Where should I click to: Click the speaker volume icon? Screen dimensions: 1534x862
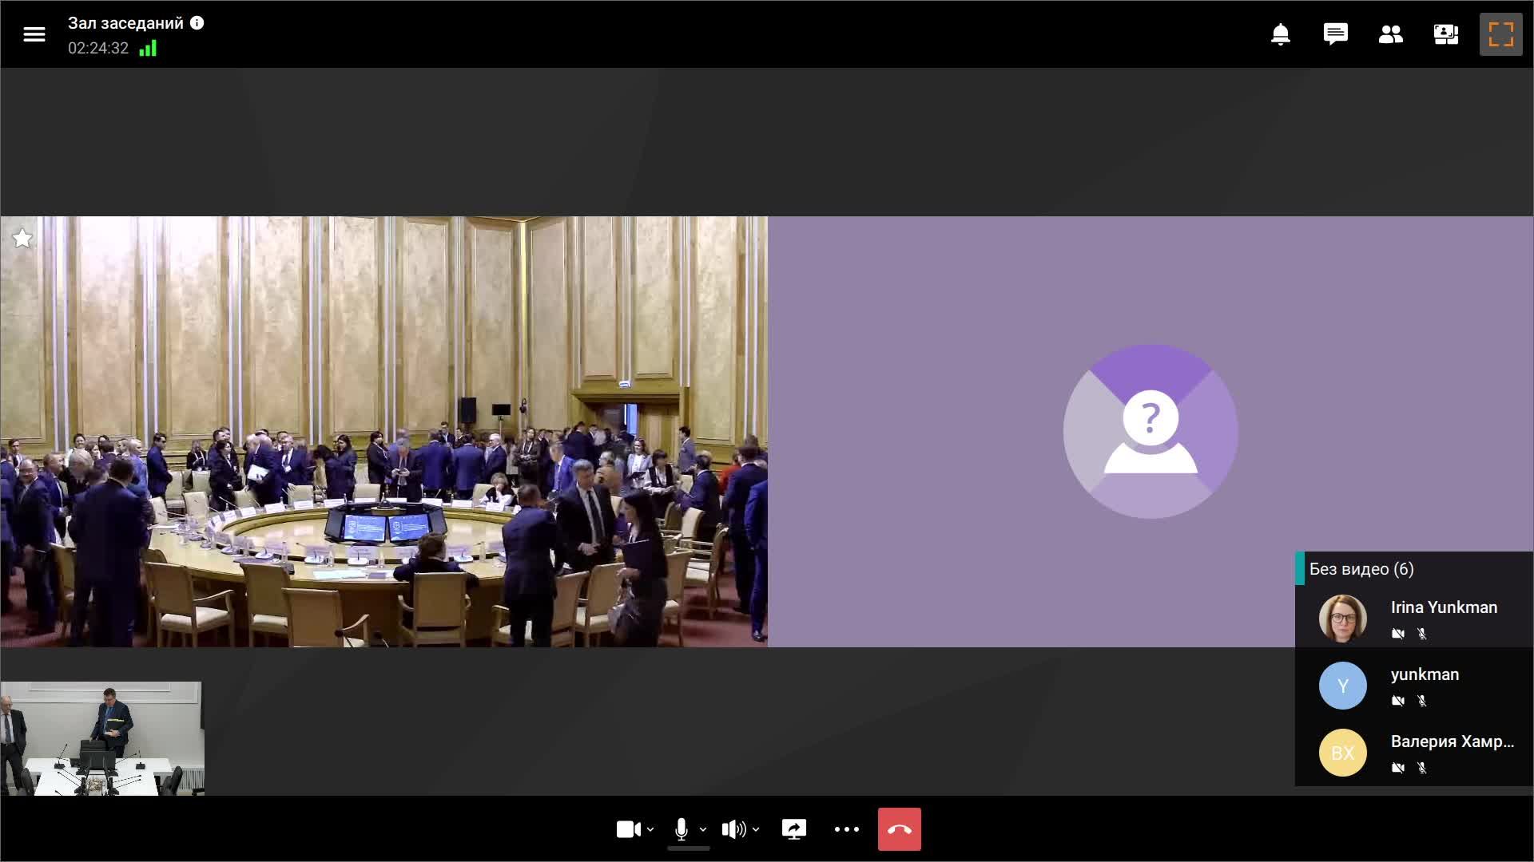[x=733, y=829]
